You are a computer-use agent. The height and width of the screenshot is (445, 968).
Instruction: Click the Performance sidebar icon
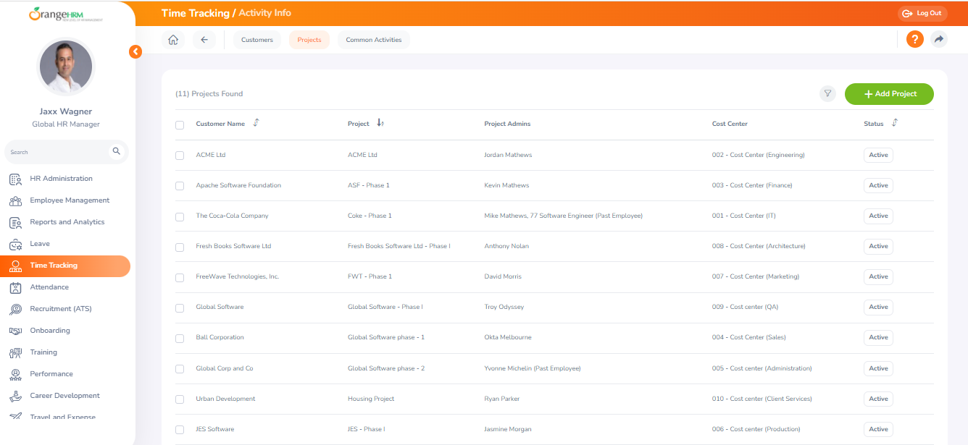point(15,374)
